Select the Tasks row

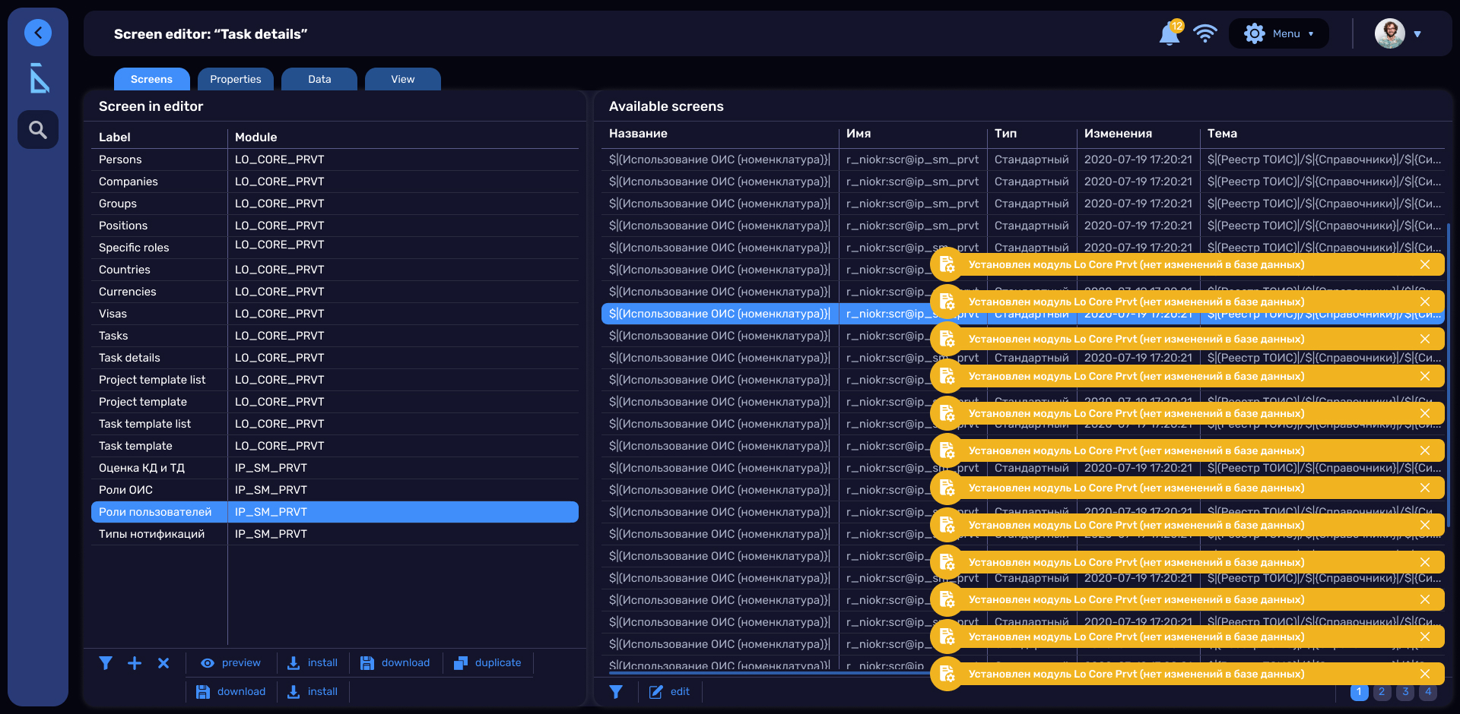tap(335, 336)
